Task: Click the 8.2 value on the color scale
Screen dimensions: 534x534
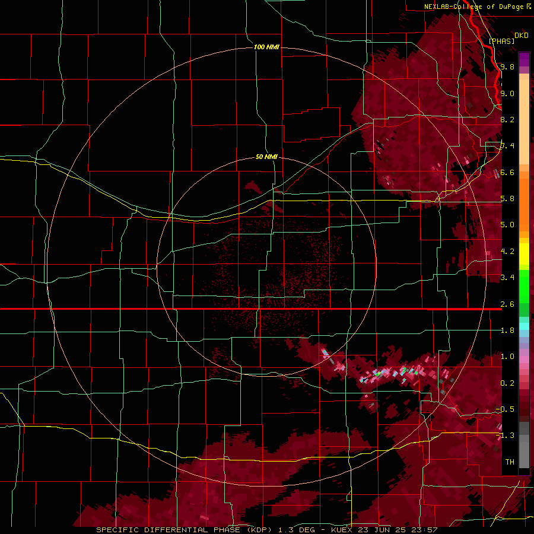Action: click(507, 119)
